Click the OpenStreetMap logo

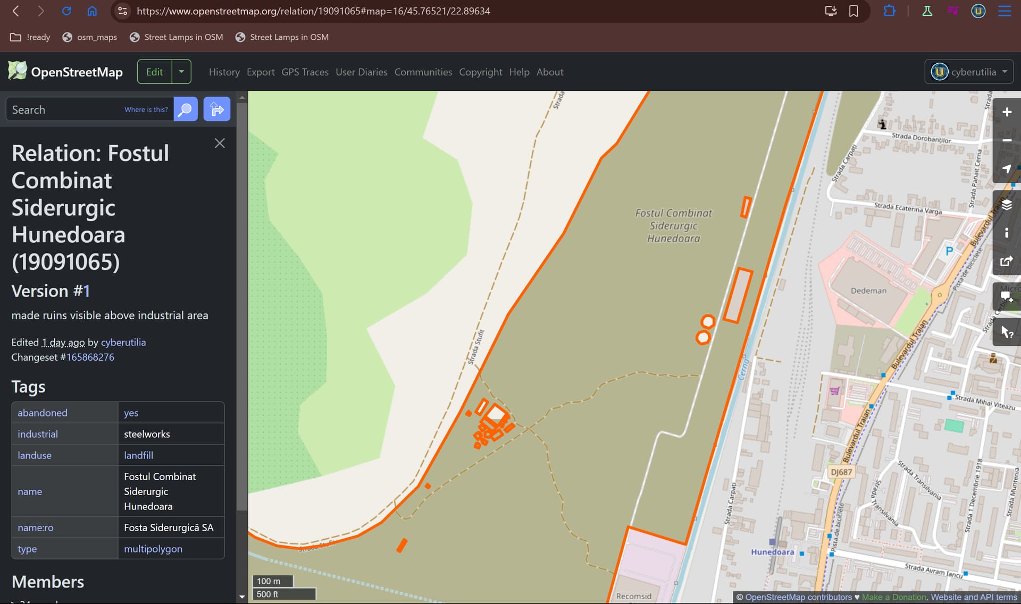(65, 72)
